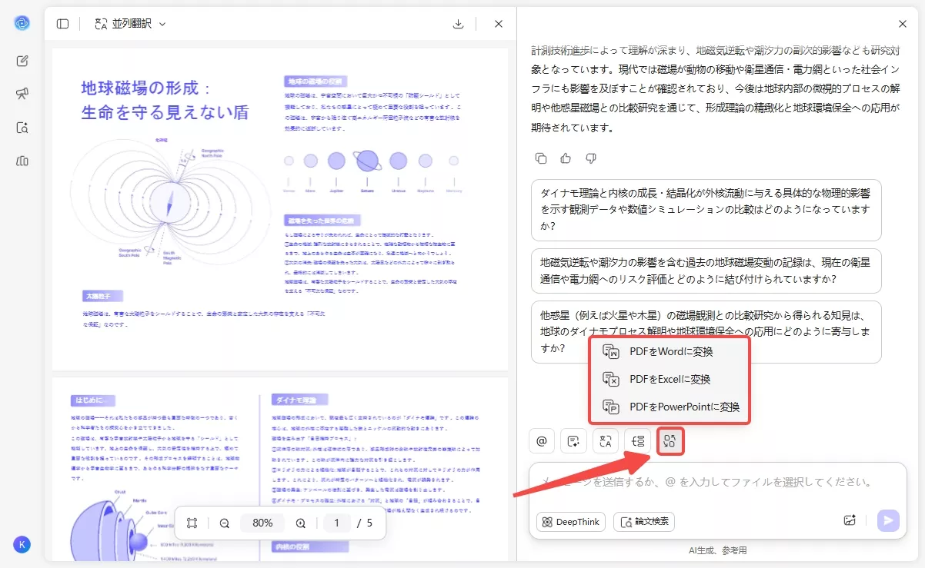Click the summarize chat icon button
Image resolution: width=925 pixels, height=568 pixels.
click(573, 441)
